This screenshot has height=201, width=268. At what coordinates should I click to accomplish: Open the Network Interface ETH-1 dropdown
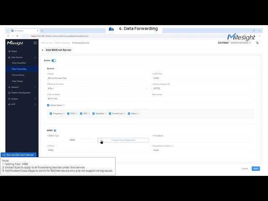pyautogui.click(x=98, y=88)
